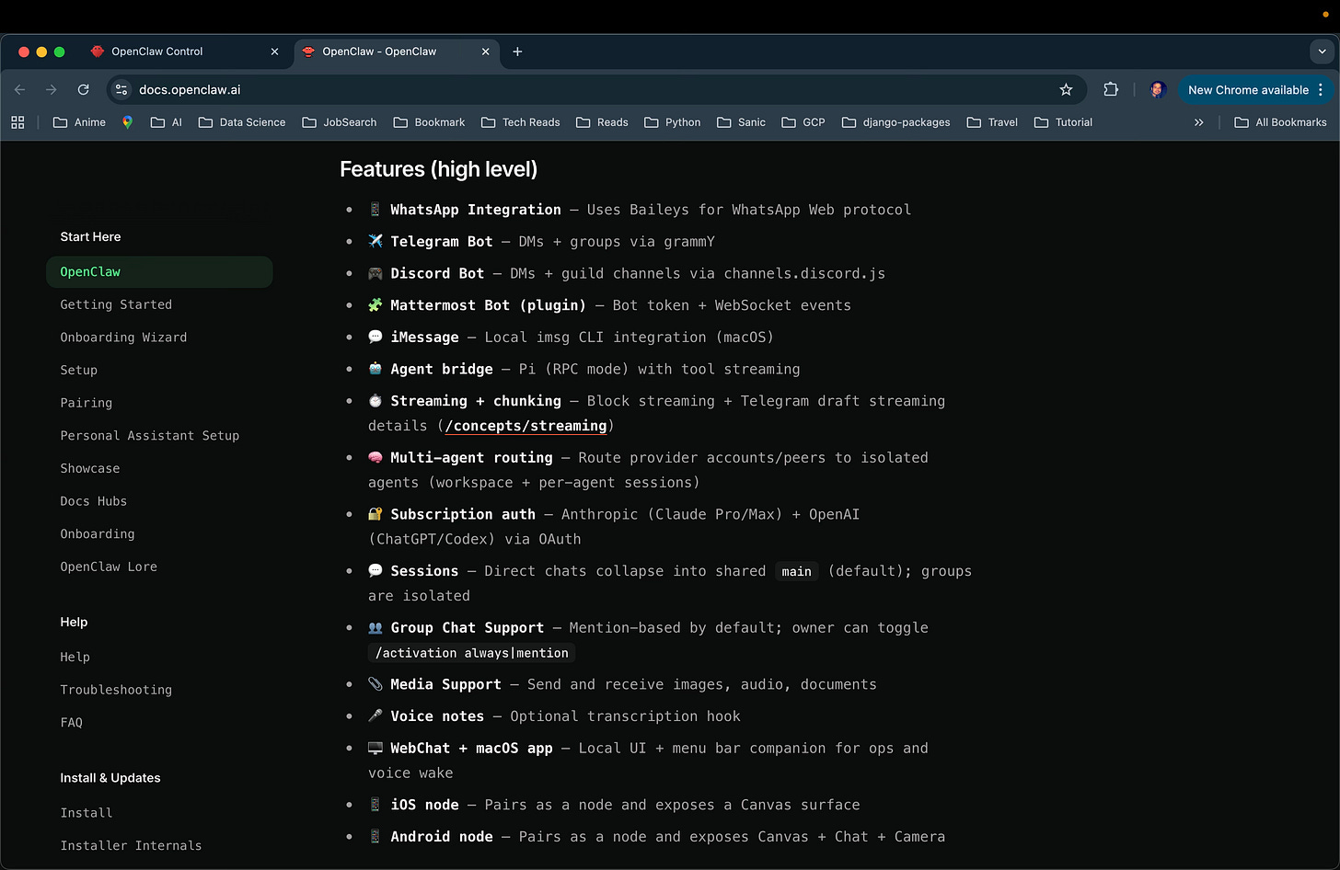
Task: Open the AI bookmark folder
Action: click(167, 121)
